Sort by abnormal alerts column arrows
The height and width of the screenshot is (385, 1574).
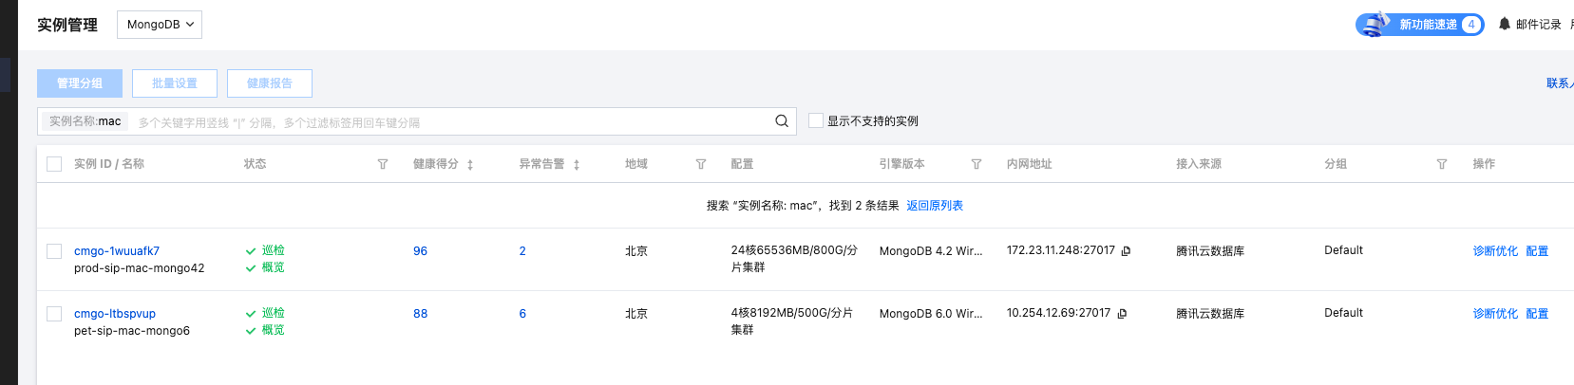click(x=577, y=165)
